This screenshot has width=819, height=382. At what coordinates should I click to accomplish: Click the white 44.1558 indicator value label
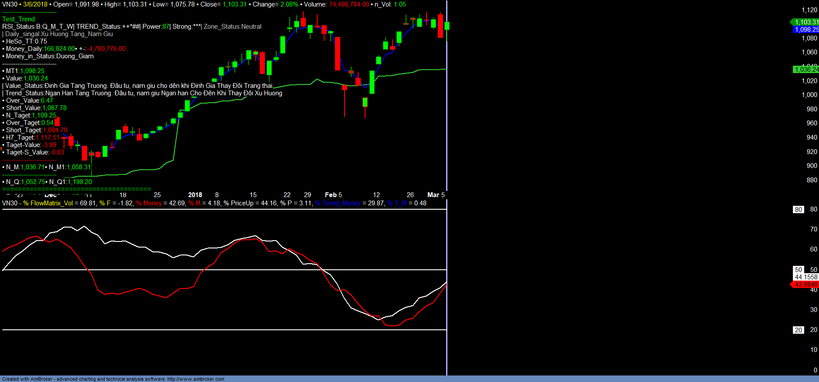[806, 277]
